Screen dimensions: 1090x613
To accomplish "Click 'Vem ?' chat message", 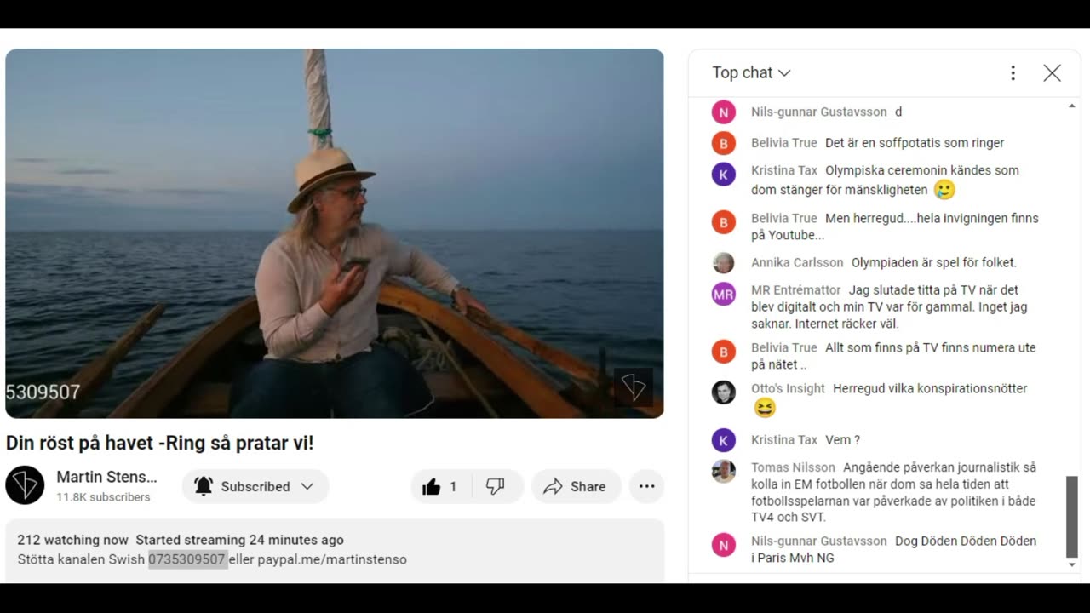I will coord(842,440).
